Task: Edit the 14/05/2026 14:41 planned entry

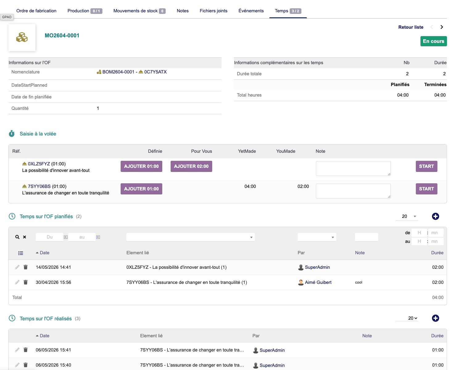Action: point(17,267)
